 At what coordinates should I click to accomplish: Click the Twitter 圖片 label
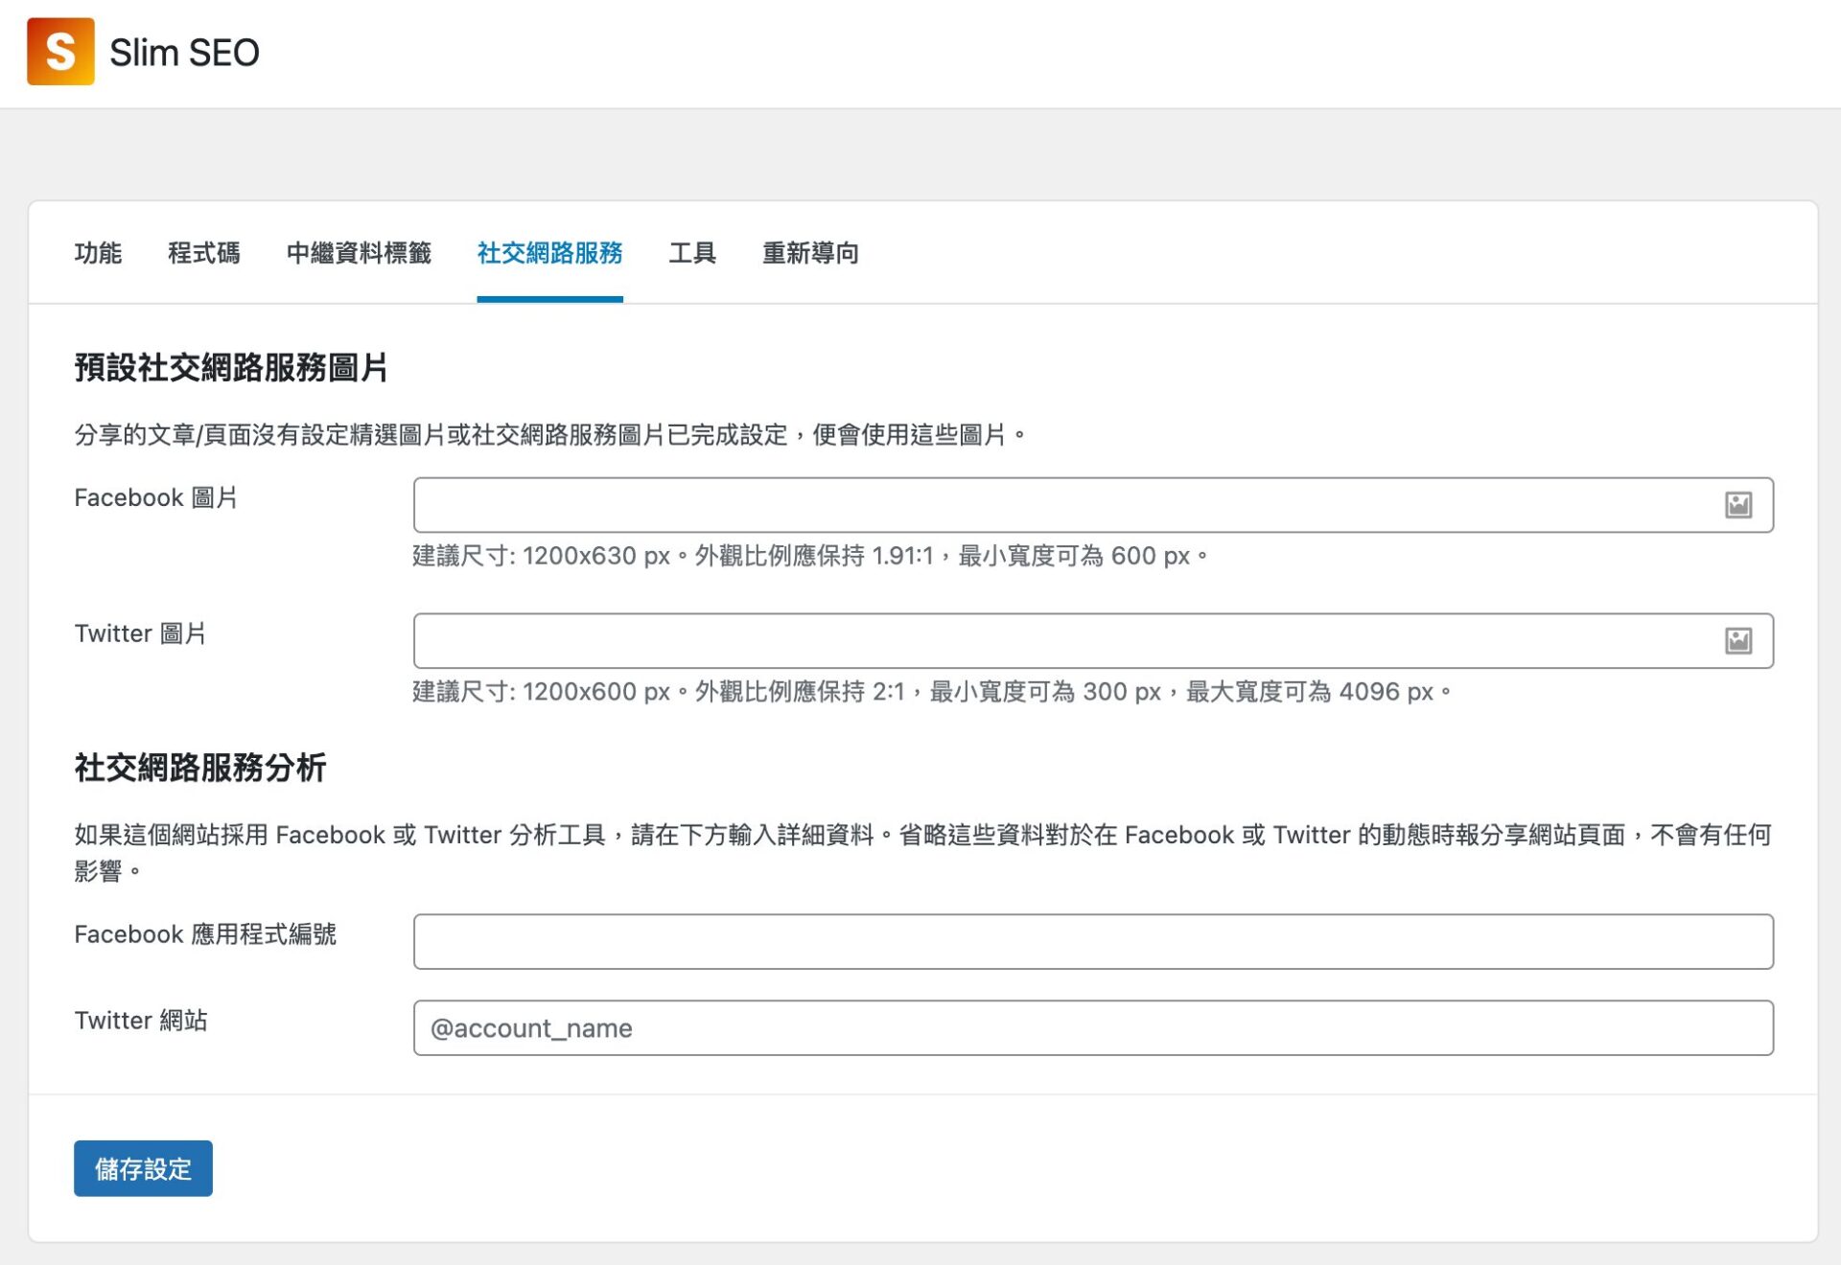[x=140, y=633]
